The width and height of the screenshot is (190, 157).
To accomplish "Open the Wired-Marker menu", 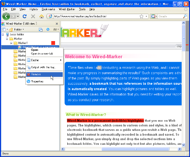I will tap(67, 9).
